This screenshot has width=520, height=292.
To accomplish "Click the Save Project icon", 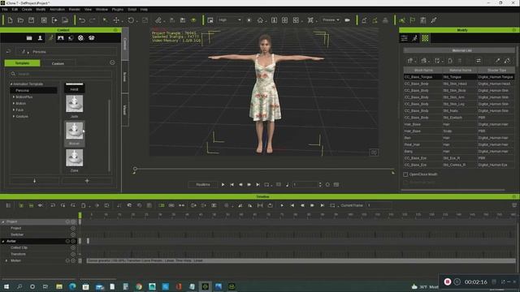I will 31,20.
